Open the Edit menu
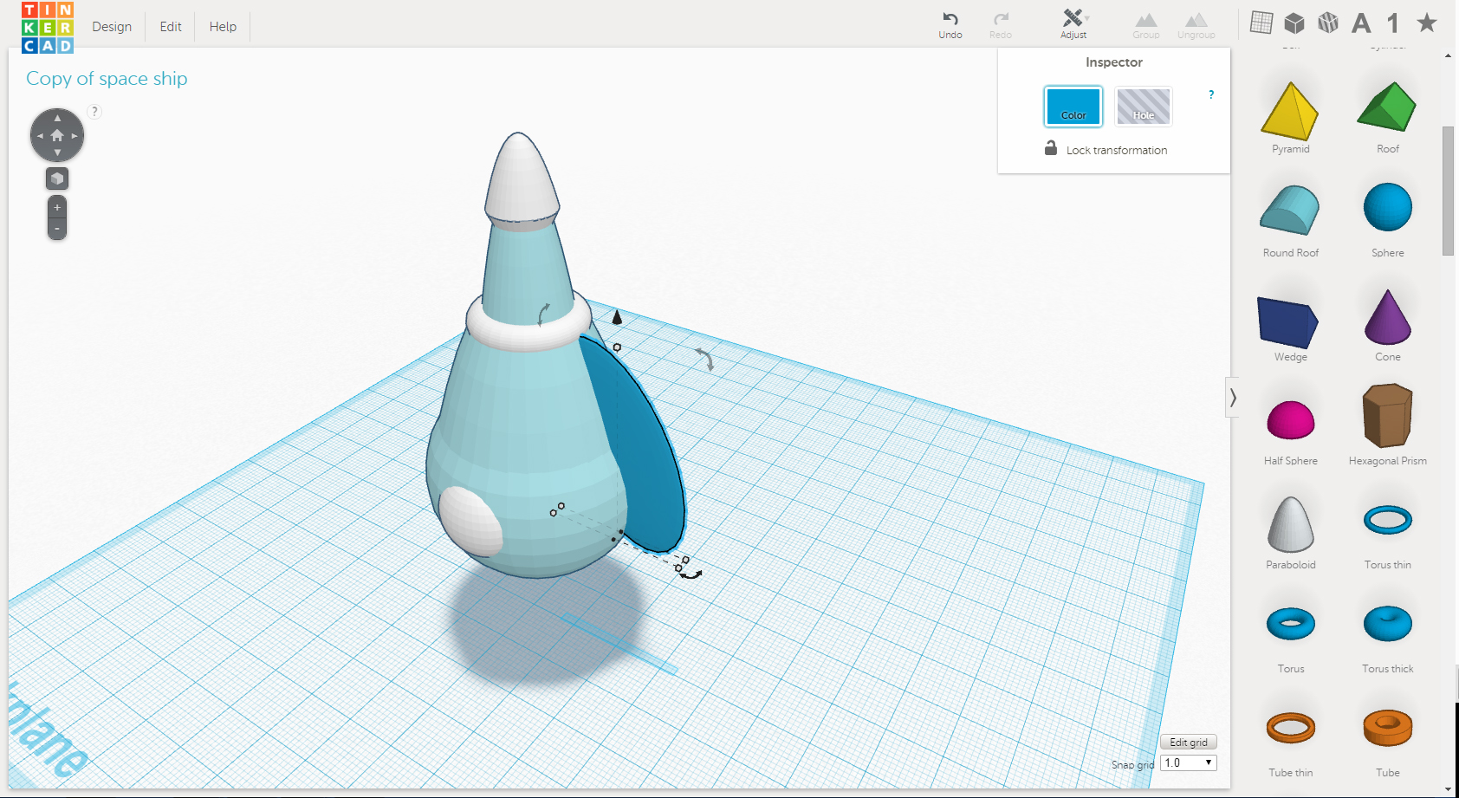This screenshot has height=798, width=1459. [x=171, y=27]
